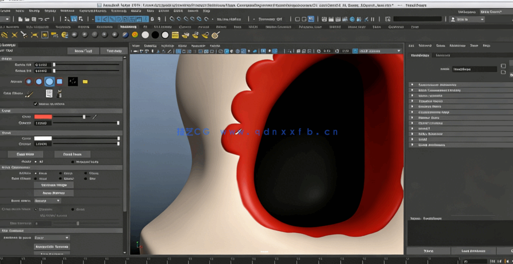The height and width of the screenshot is (264, 513).
Task: Select the Artisan Erase radio button
Action: tap(61, 174)
